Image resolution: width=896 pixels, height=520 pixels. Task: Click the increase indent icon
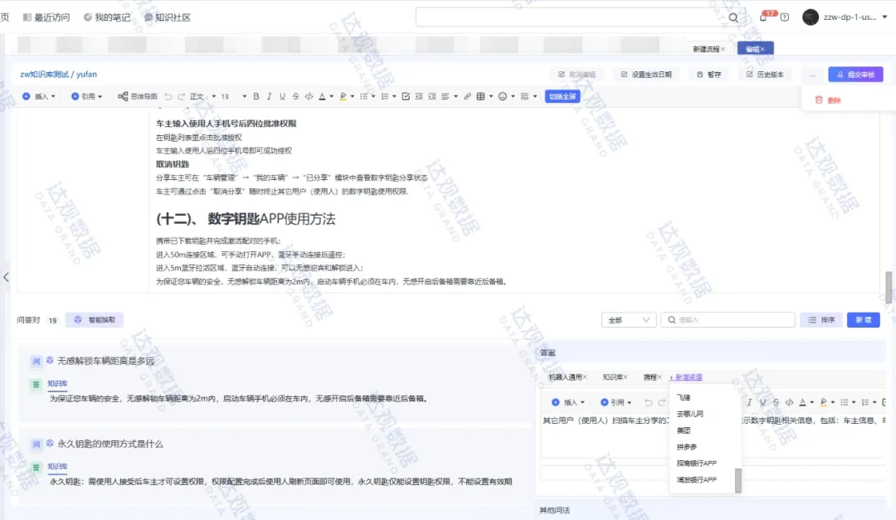432,96
